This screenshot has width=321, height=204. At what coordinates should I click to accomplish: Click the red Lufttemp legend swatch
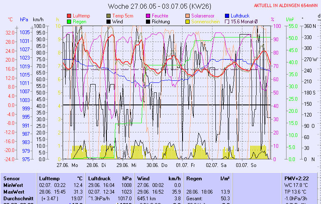pyautogui.click(x=69, y=16)
